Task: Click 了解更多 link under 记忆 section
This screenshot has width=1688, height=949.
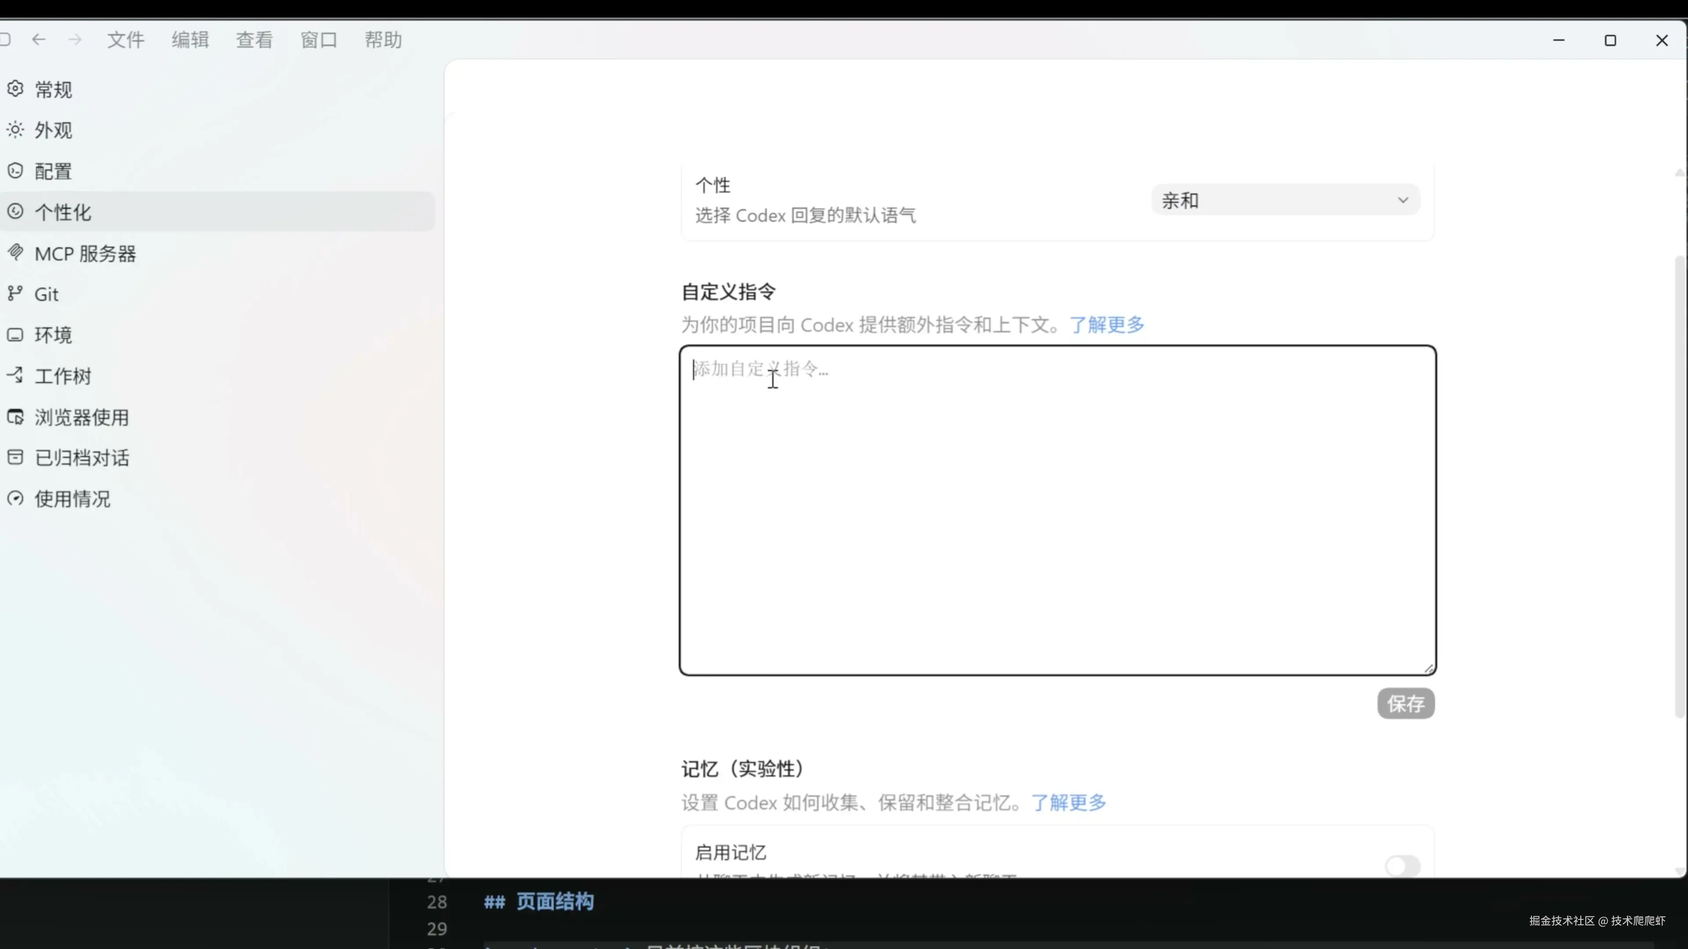Action: pos(1069,803)
